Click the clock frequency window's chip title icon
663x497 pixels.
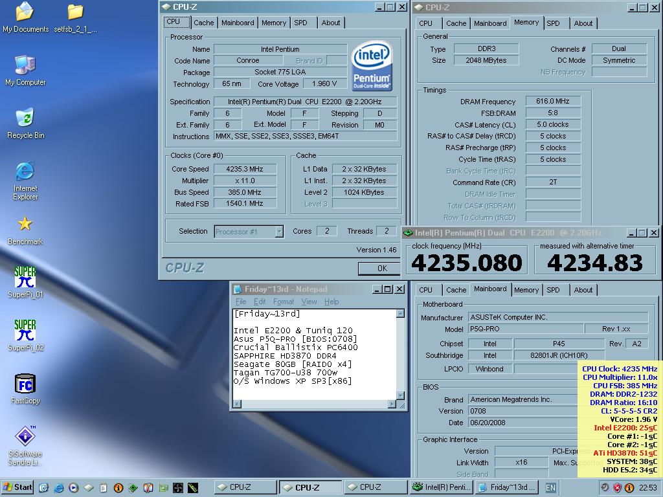tap(408, 233)
